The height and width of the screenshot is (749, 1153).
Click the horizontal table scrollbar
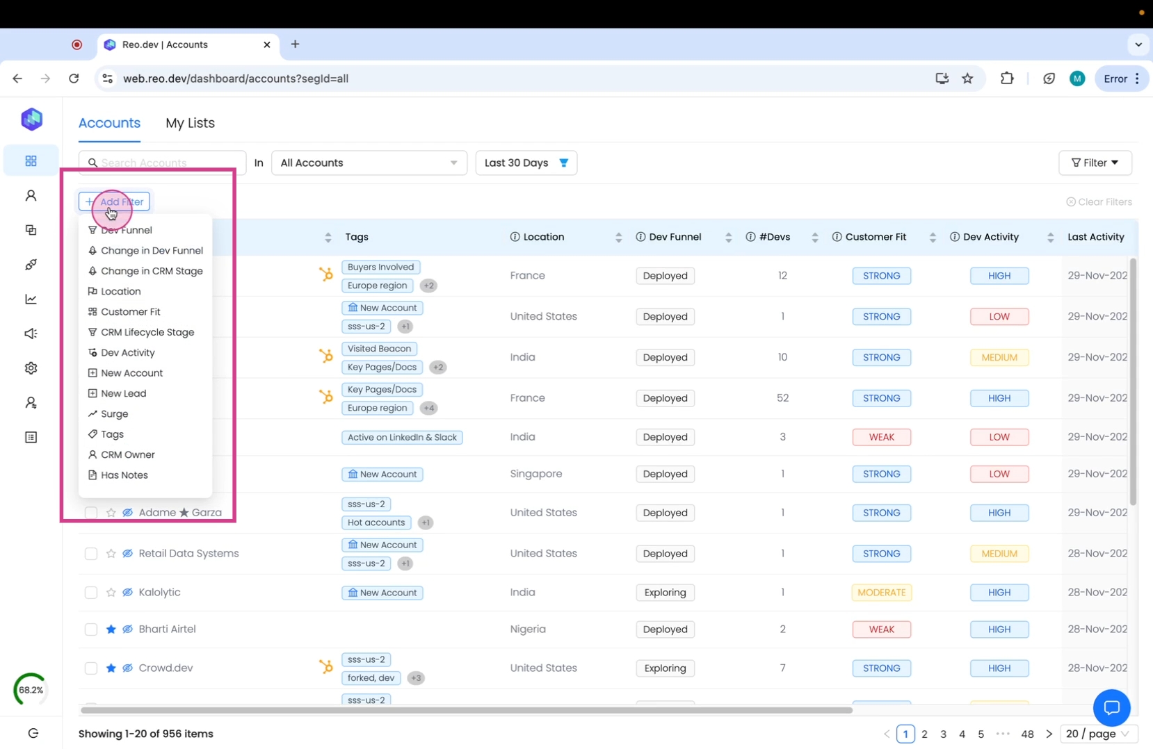466,710
